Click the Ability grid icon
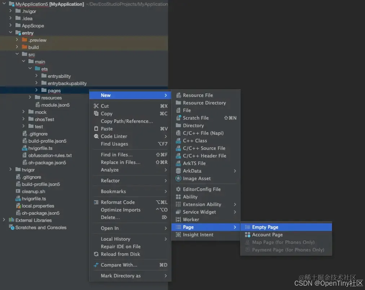This screenshot has width=365, height=290. (x=178, y=197)
